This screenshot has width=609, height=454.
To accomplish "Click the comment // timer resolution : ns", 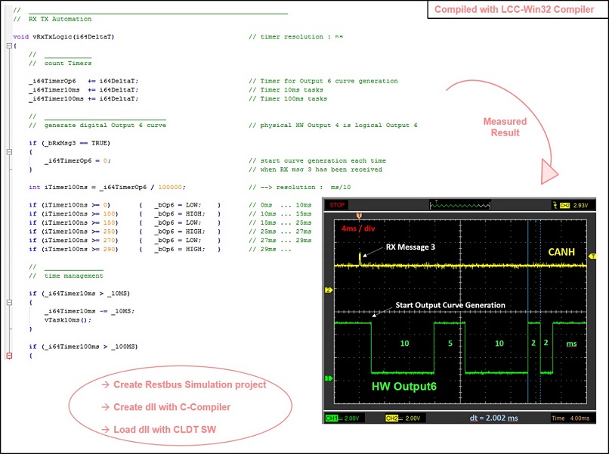I will point(296,36).
